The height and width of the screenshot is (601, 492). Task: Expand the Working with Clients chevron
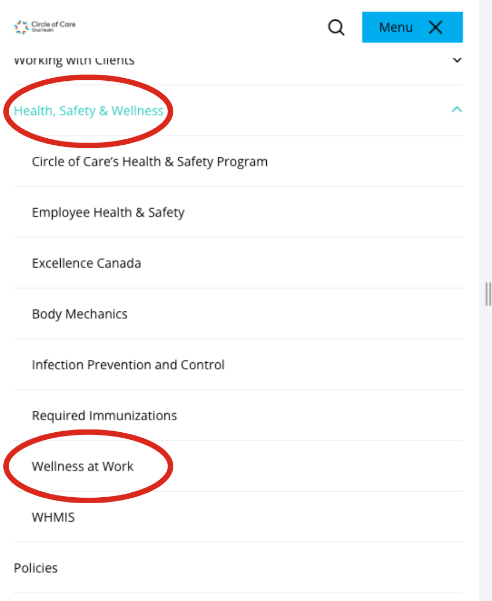click(456, 60)
